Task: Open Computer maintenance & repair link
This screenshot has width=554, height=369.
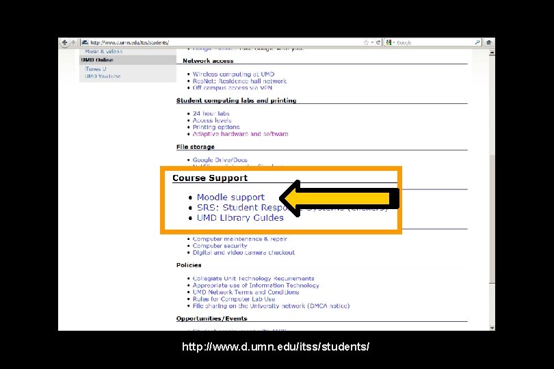Action: tap(240, 239)
